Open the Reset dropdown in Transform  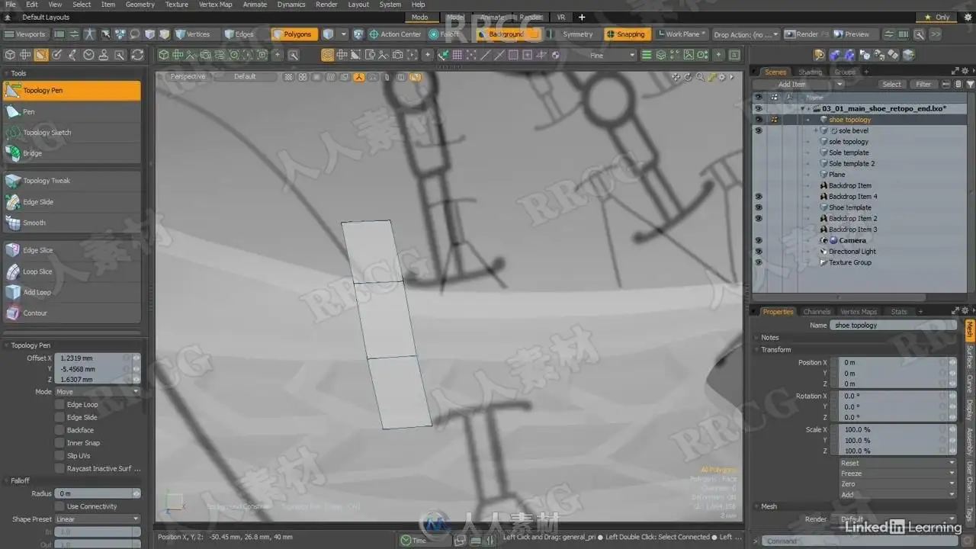[897, 464]
